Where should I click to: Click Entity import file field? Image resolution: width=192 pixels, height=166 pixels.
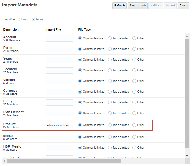[60, 102]
